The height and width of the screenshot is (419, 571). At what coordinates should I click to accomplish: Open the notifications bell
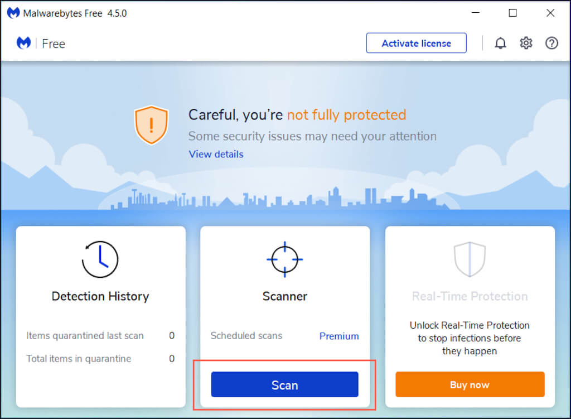point(500,43)
